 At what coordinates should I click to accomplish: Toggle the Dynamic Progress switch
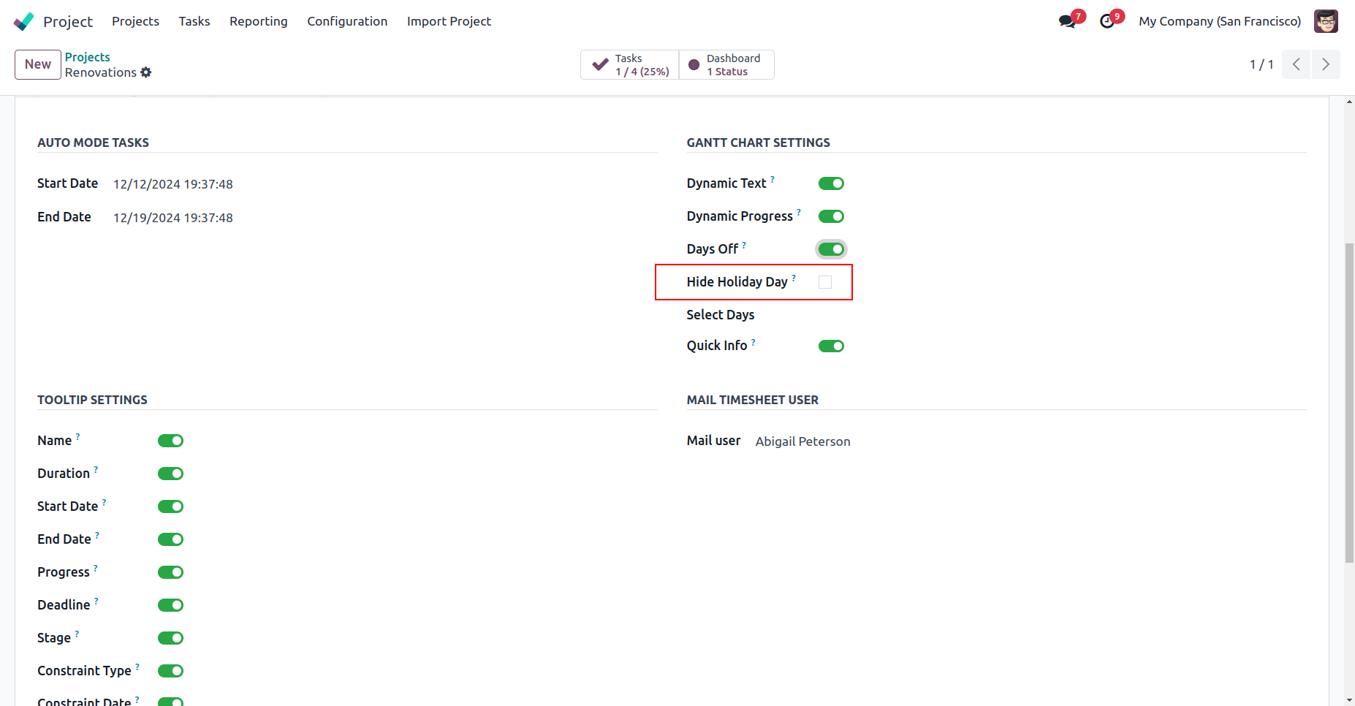[831, 216]
